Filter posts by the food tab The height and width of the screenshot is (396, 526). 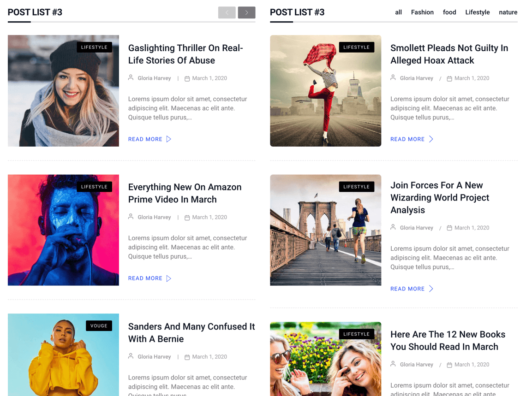point(449,12)
